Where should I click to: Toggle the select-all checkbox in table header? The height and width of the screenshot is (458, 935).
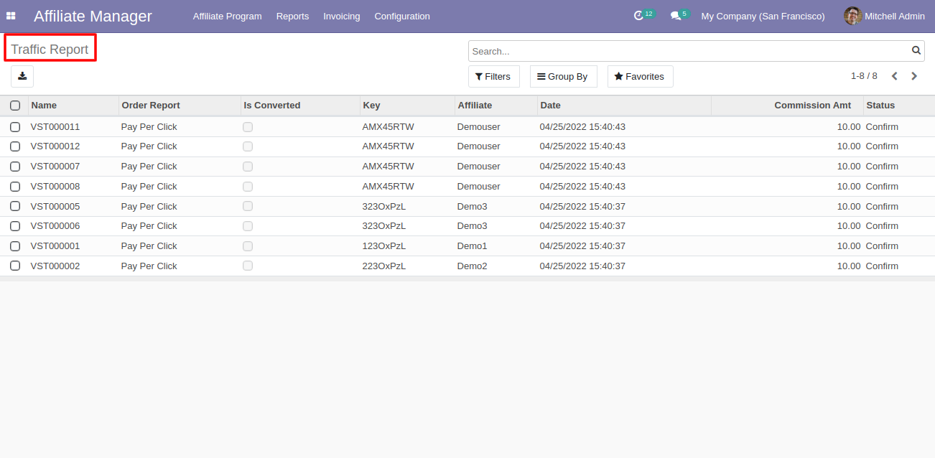[x=15, y=106]
